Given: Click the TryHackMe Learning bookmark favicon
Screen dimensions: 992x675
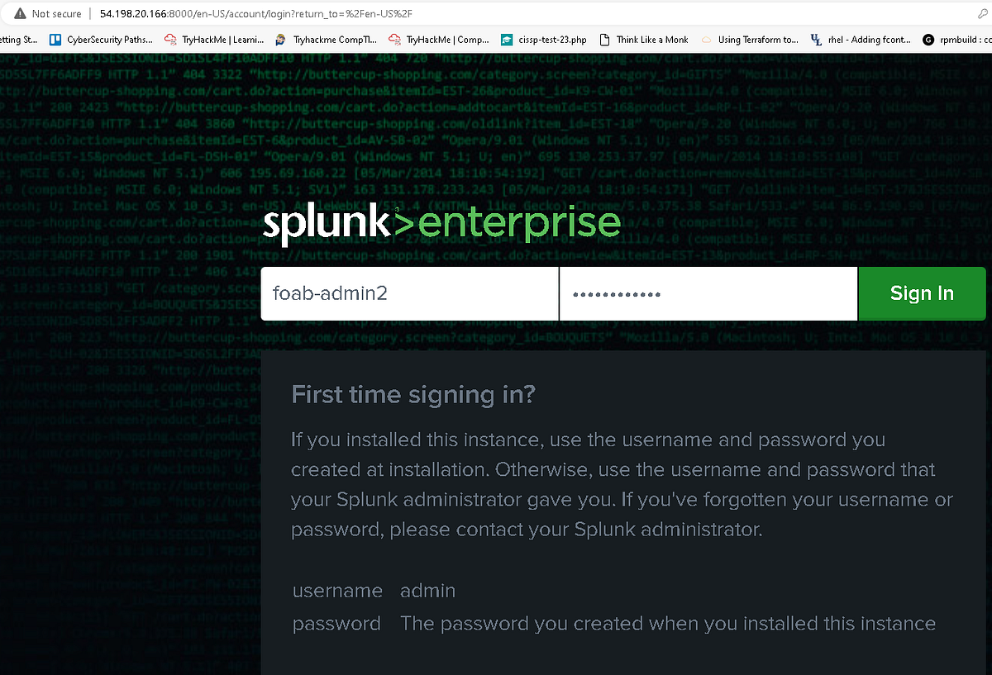Looking at the screenshot, I should pos(169,39).
